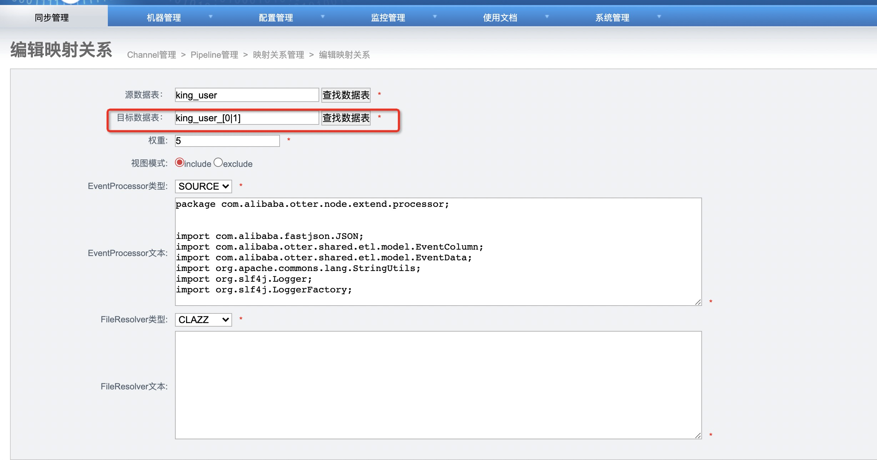This screenshot has width=877, height=460.
Task: Go to 映射关系管理 breadcrumb link
Action: tap(279, 55)
